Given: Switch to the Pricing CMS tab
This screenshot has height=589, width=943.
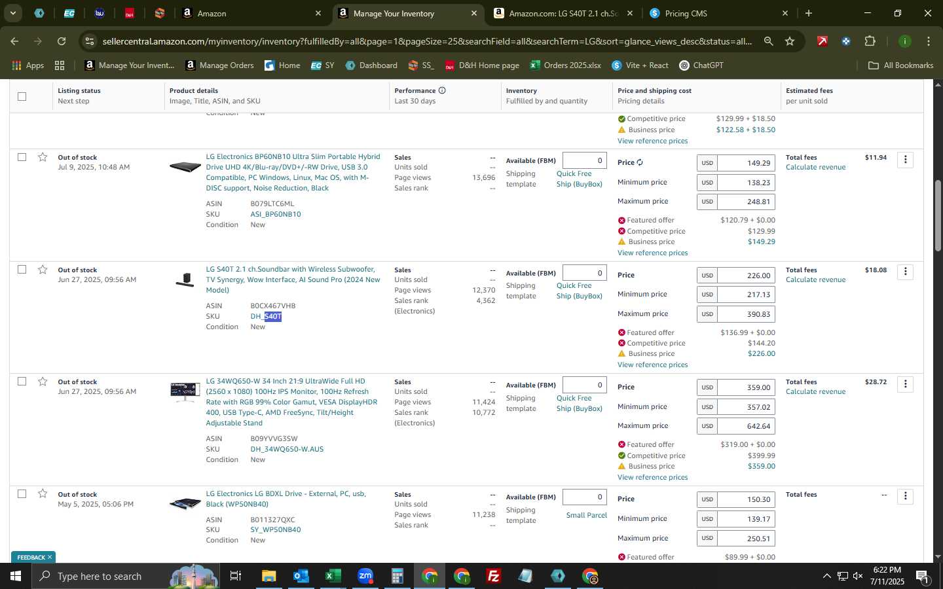Looking at the screenshot, I should tap(719, 13).
